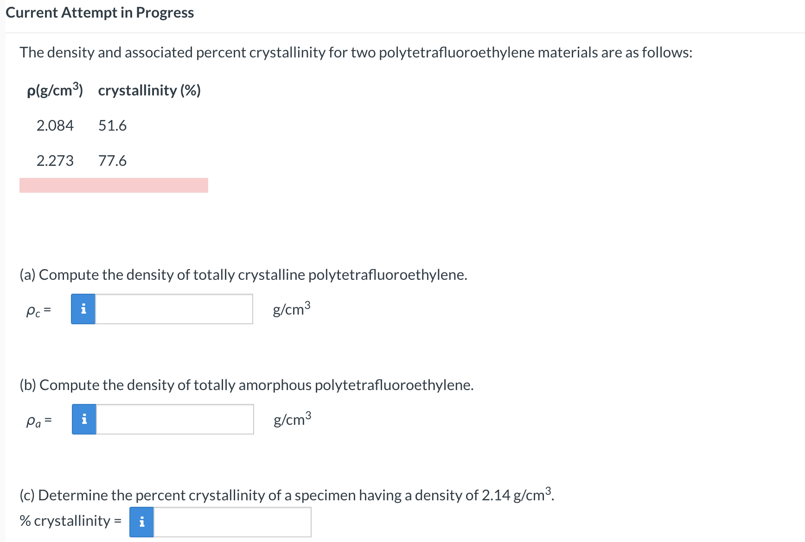Click the crystallinity (%) column header
This screenshot has width=805, height=542.
coord(149,90)
